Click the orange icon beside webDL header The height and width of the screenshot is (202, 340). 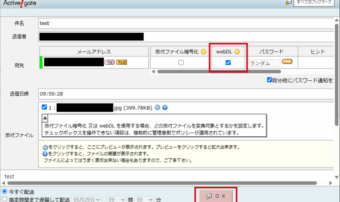coord(237,51)
